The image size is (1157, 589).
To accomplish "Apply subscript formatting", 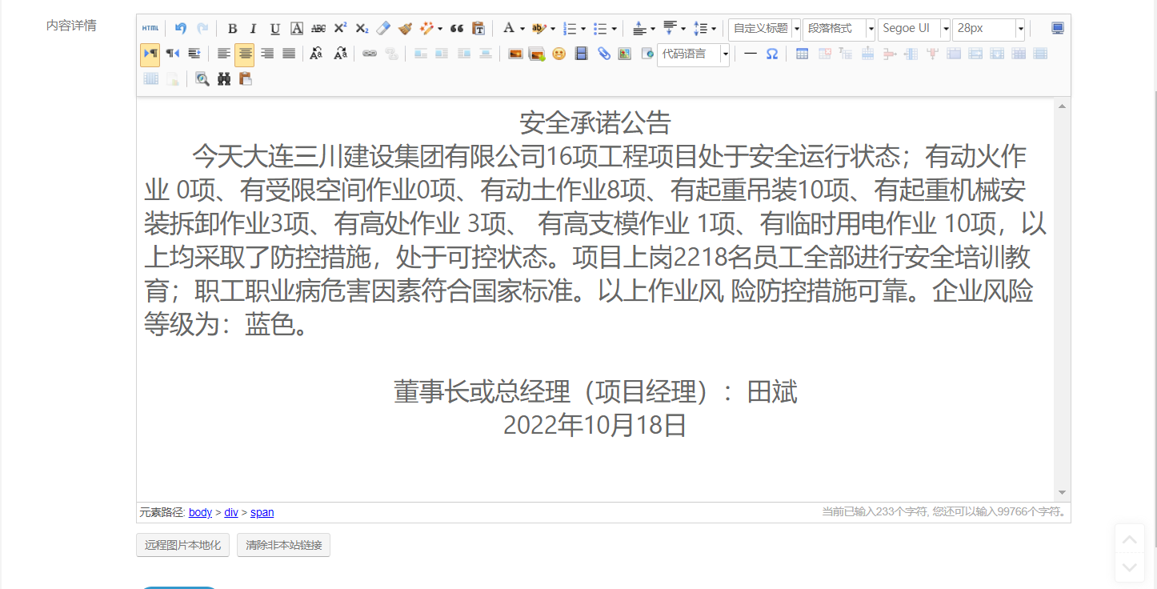I will tap(362, 29).
